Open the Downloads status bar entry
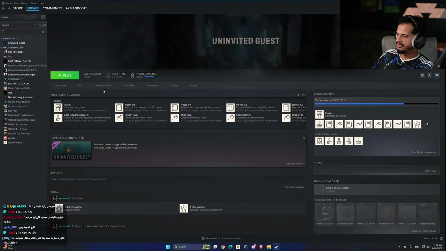Image resolution: width=446 pixels, height=251 pixels. click(x=221, y=238)
